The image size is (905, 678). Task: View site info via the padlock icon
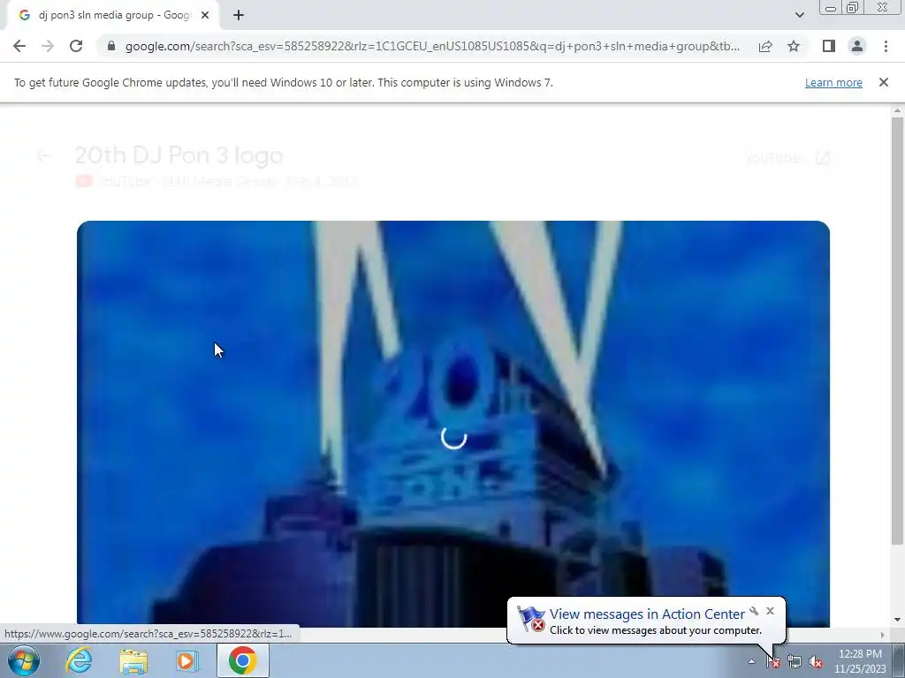[111, 46]
